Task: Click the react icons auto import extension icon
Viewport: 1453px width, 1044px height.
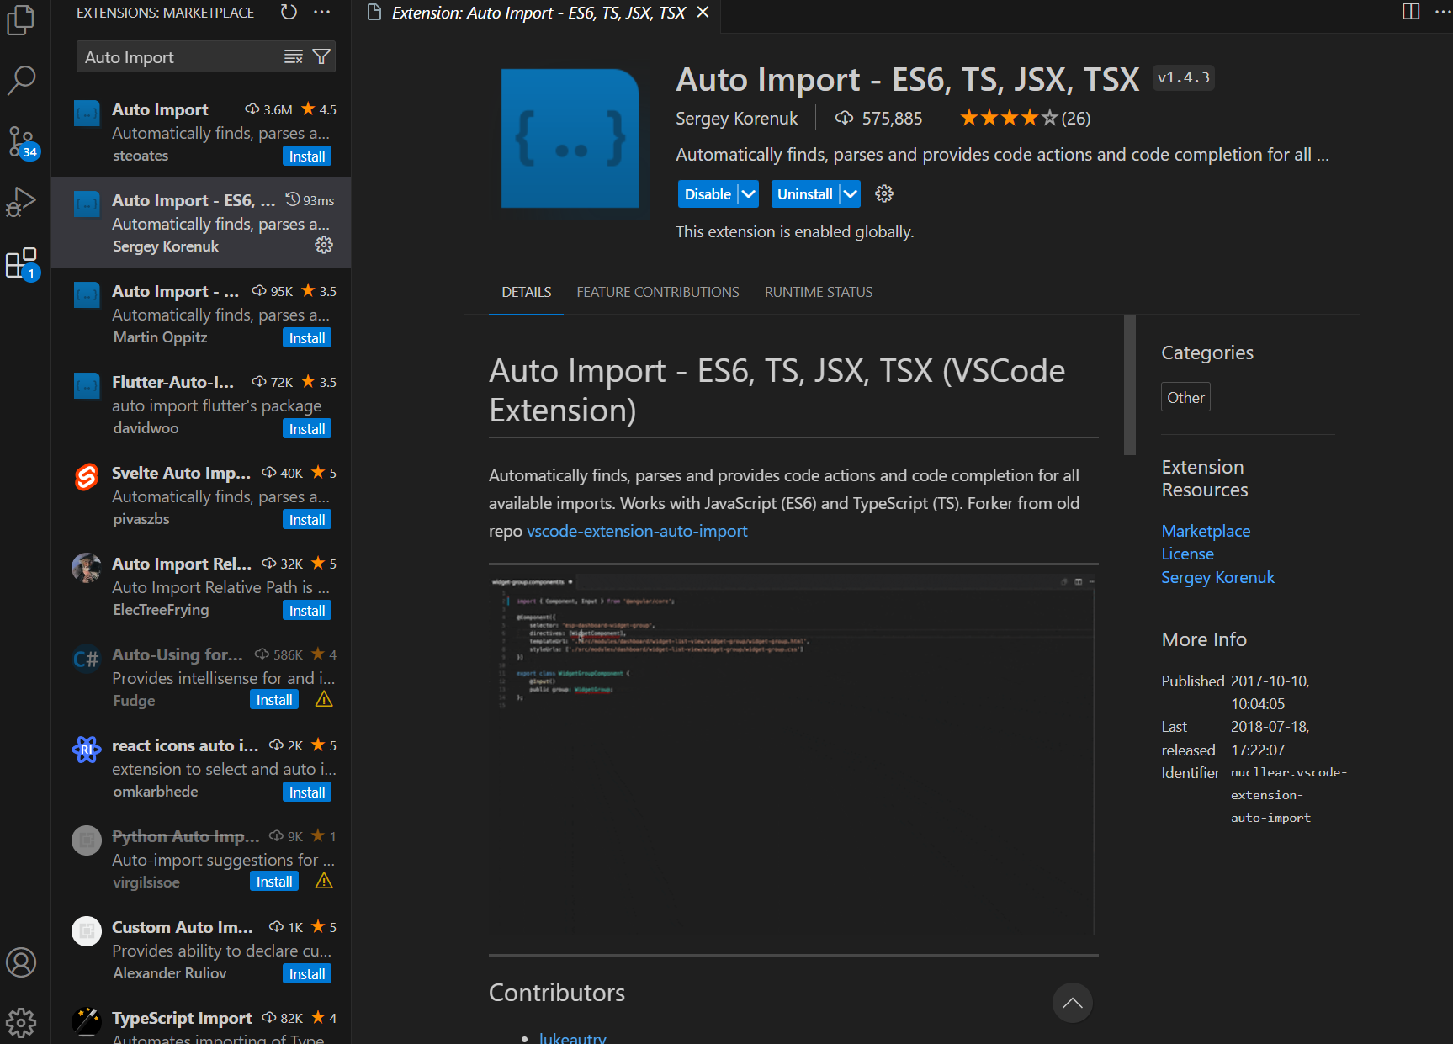Action: tap(87, 750)
